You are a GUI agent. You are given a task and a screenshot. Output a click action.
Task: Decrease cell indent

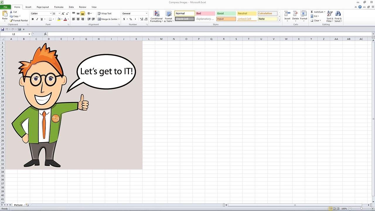coord(89,19)
